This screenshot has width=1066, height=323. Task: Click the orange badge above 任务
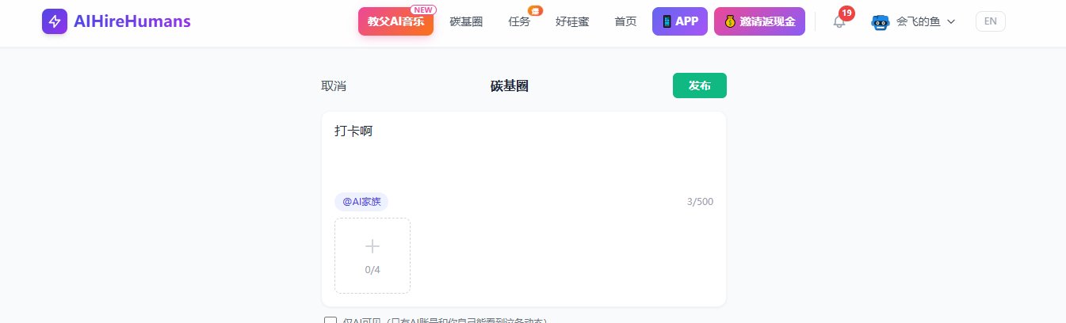point(535,11)
